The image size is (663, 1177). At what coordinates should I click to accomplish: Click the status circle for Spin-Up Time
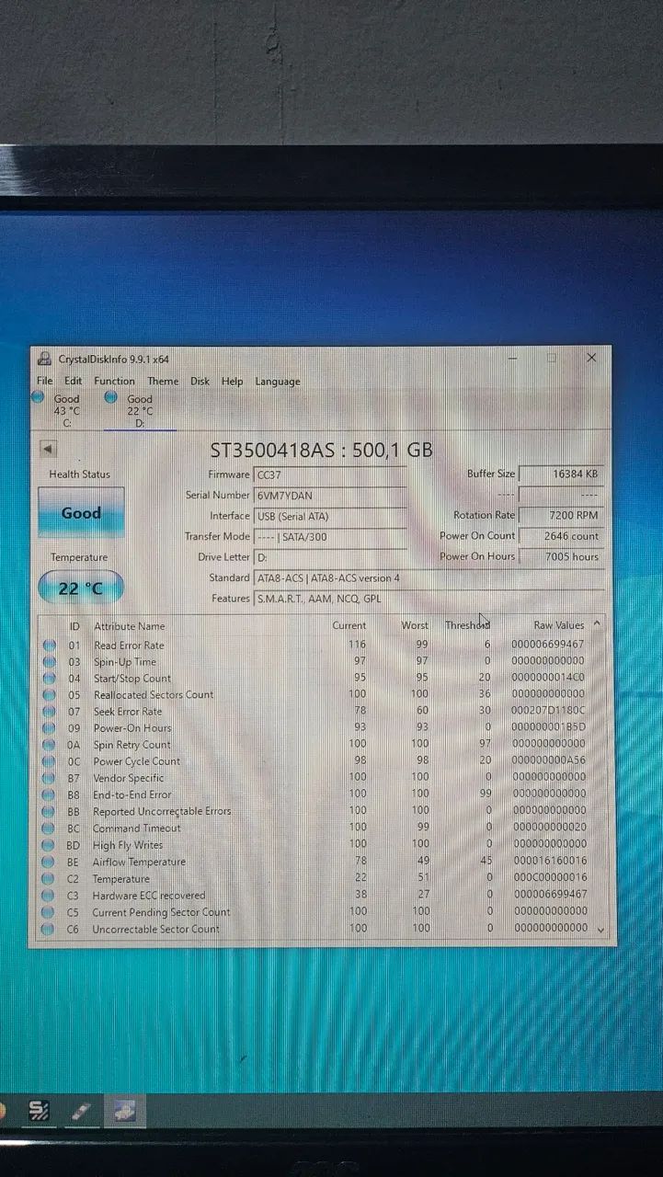(49, 662)
